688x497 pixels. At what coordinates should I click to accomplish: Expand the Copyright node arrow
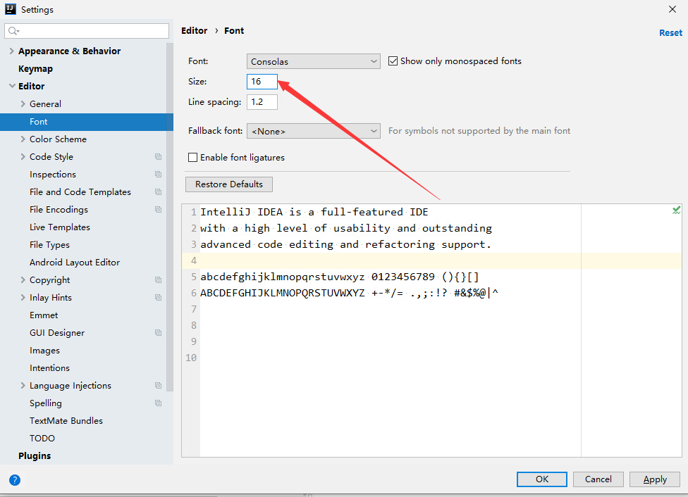[23, 279]
